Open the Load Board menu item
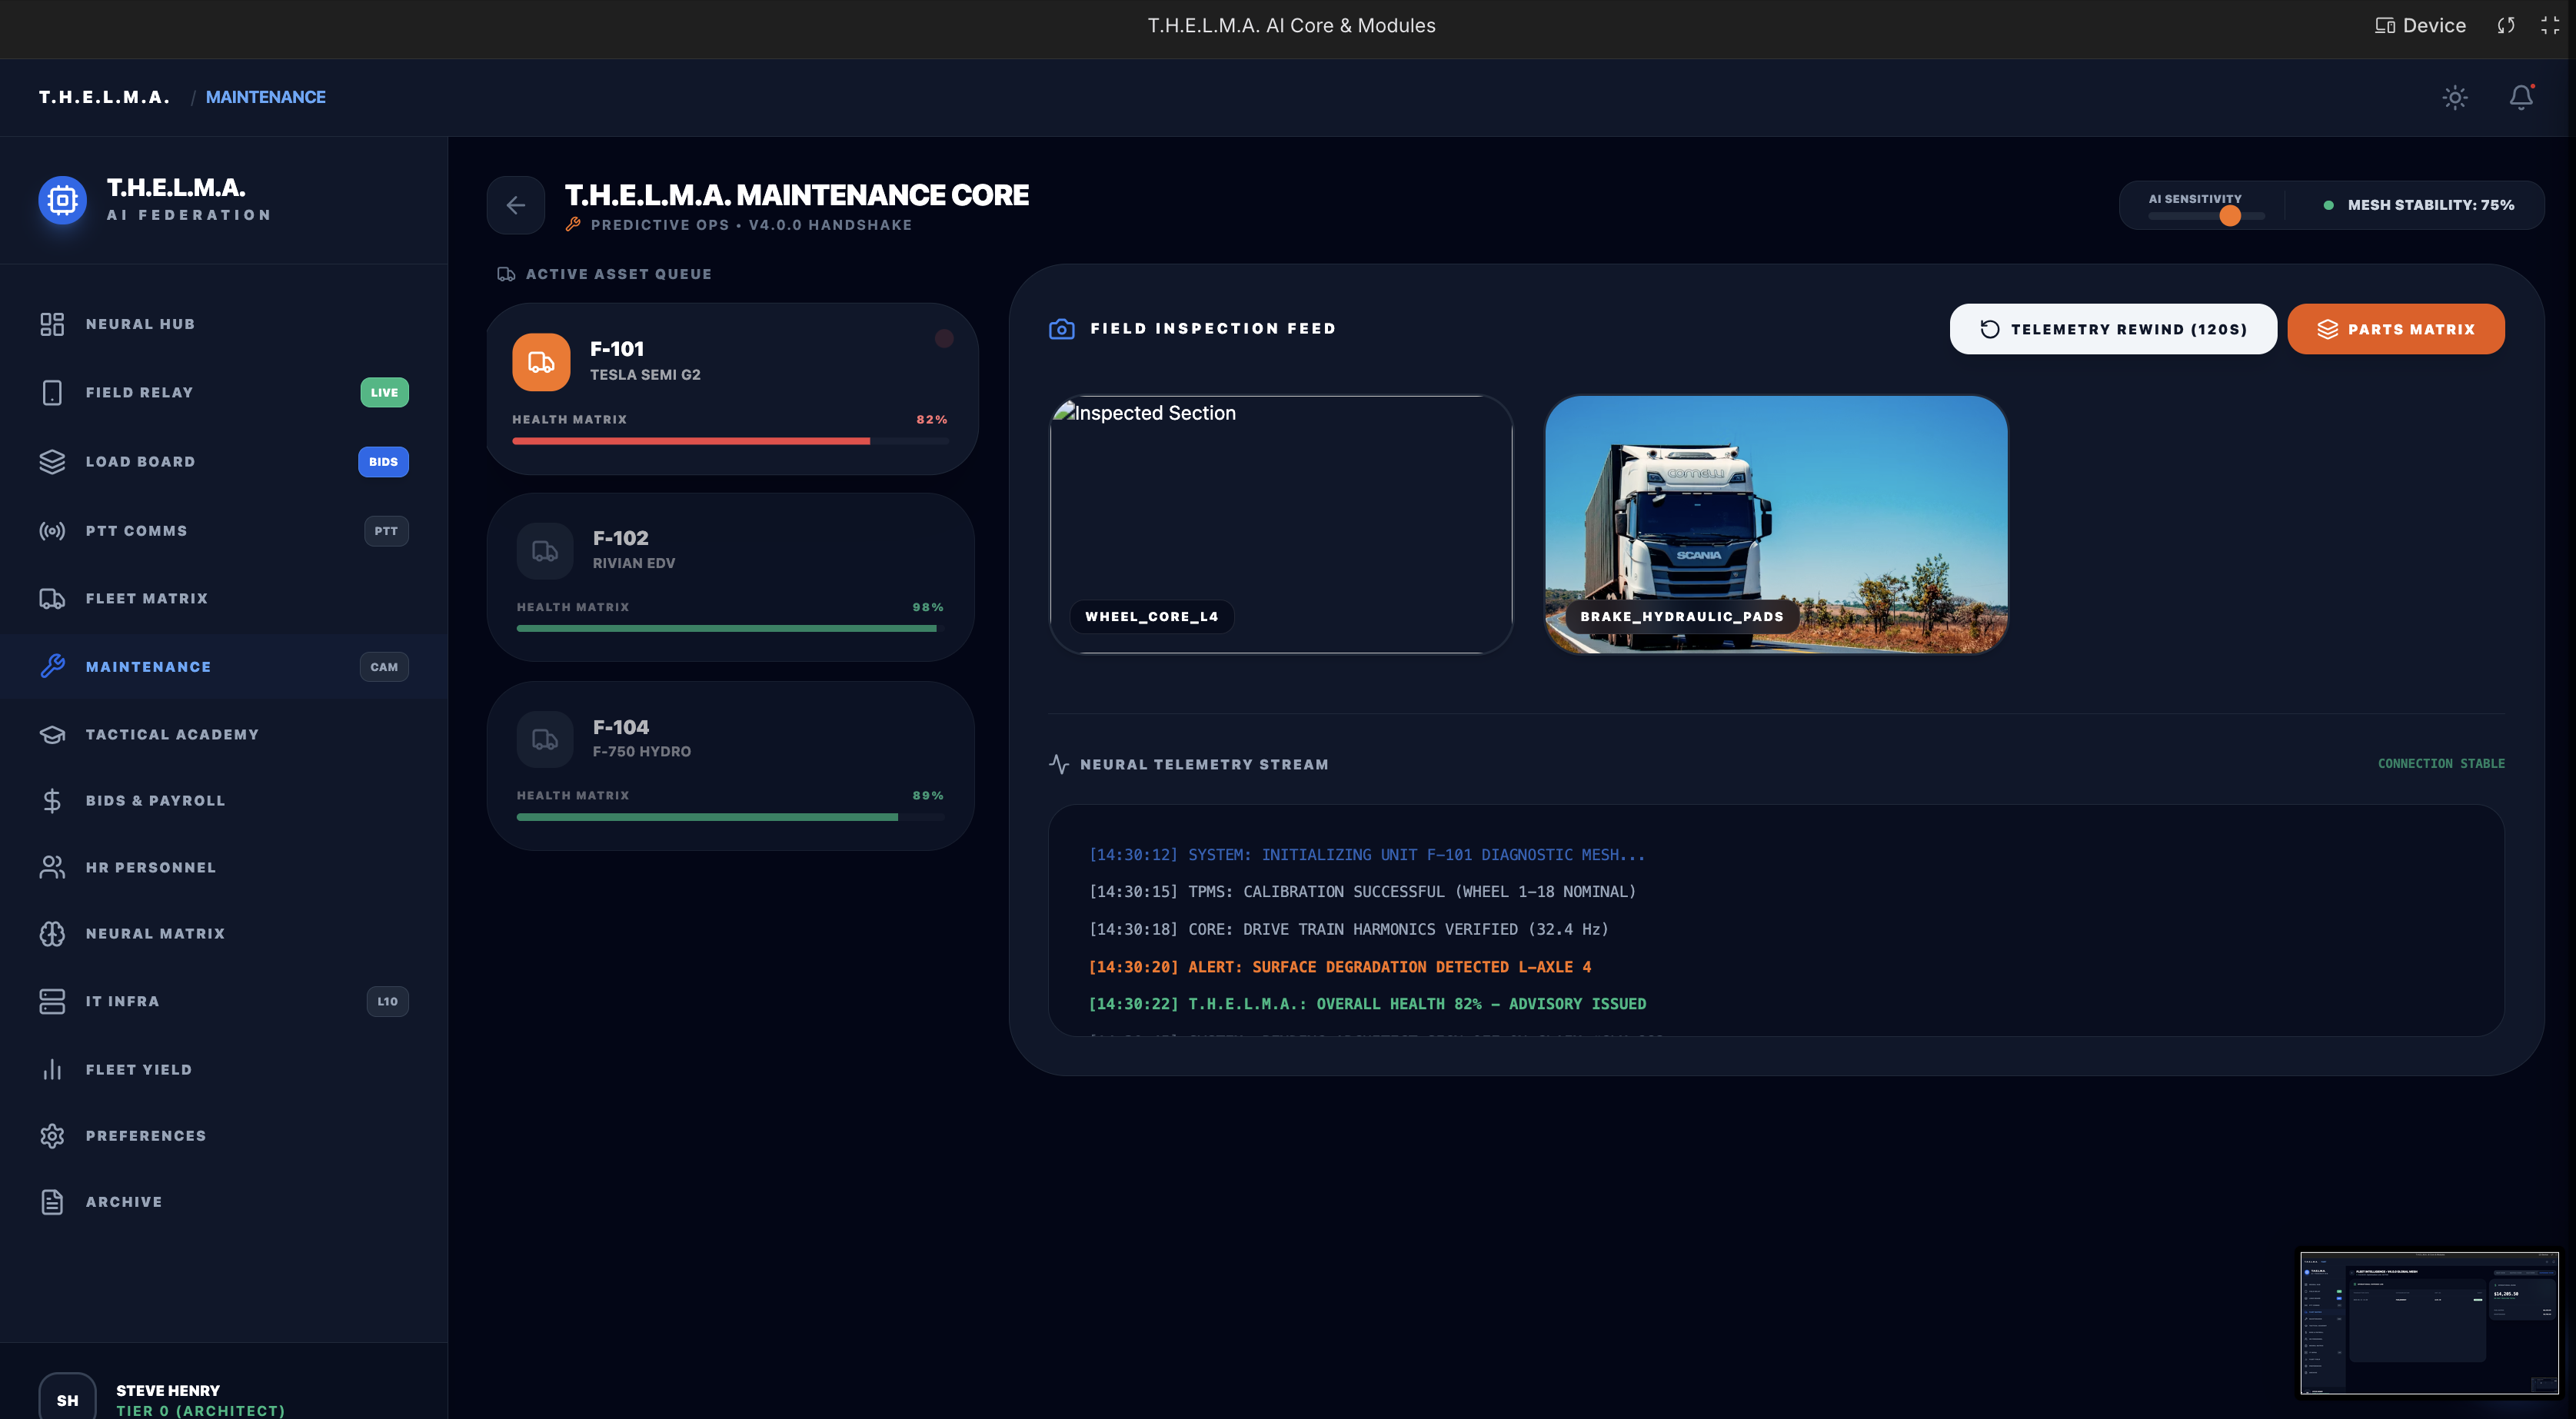The image size is (2576, 1419). point(140,461)
